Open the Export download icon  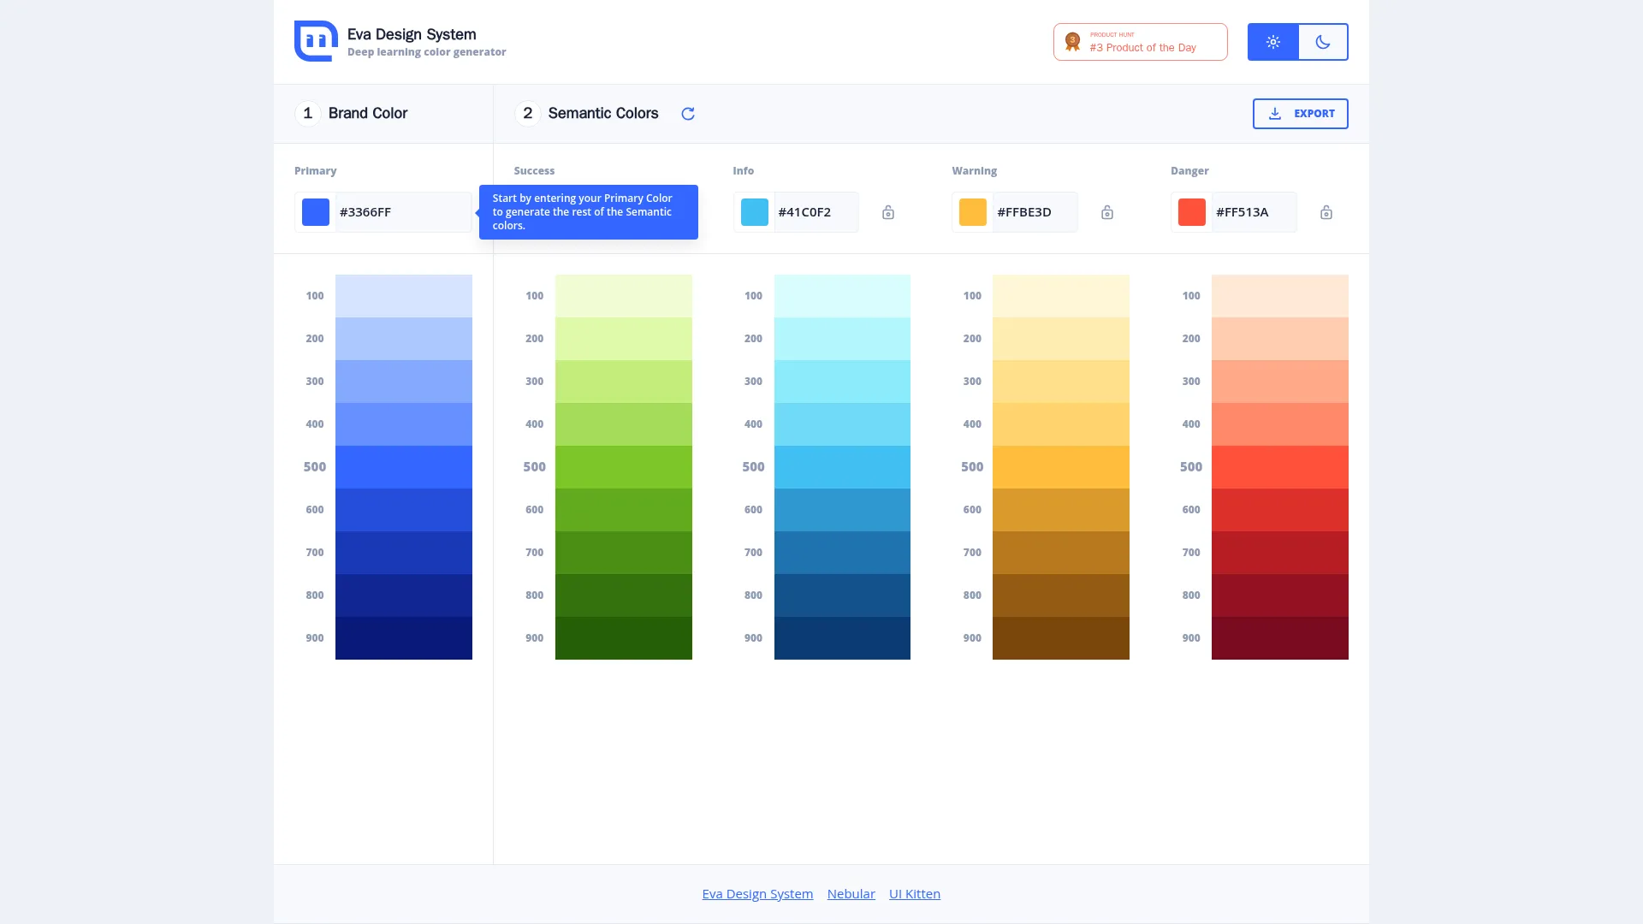[x=1275, y=113]
